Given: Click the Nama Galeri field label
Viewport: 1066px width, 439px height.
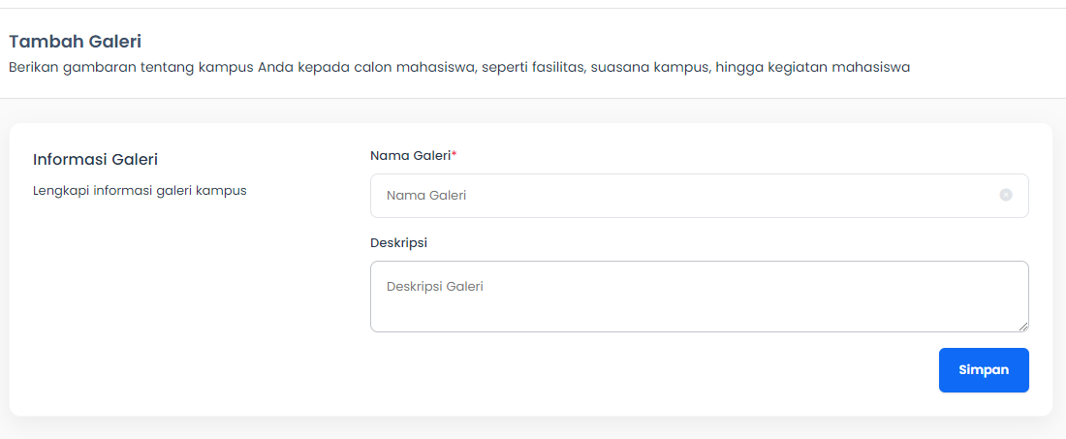Looking at the screenshot, I should tap(411, 156).
